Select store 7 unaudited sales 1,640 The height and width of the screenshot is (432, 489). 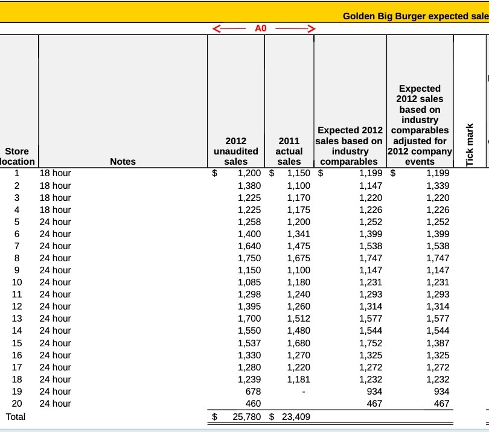coord(249,246)
